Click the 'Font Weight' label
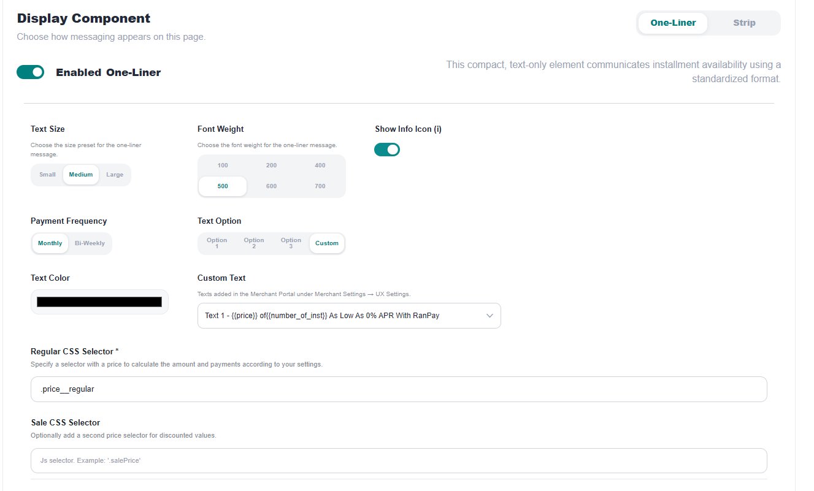The image size is (814, 491). (x=221, y=129)
